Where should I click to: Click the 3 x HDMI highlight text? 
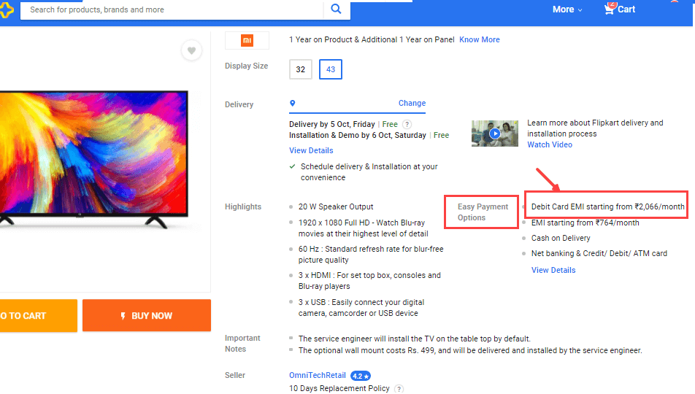369,280
